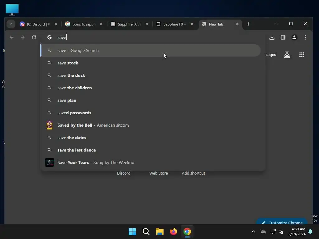Open the Images link
319x239 pixels.
click(271, 55)
